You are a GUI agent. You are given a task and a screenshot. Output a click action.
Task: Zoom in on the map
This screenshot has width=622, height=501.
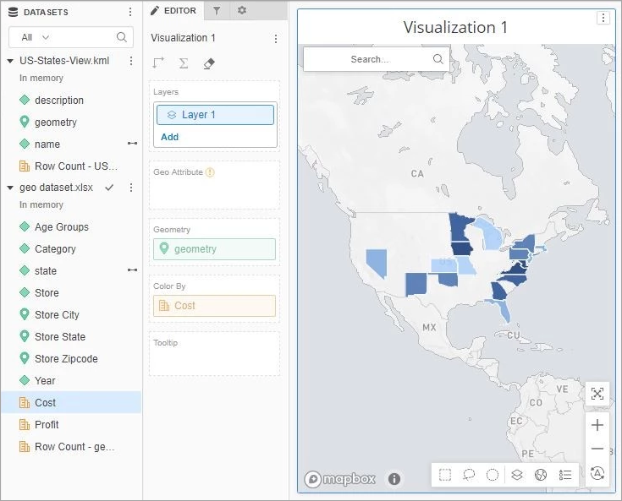tap(597, 425)
